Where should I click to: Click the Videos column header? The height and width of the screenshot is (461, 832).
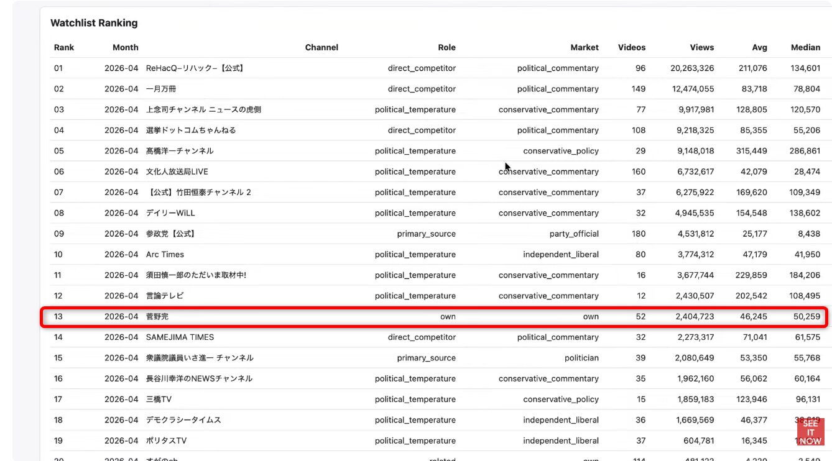pos(632,47)
